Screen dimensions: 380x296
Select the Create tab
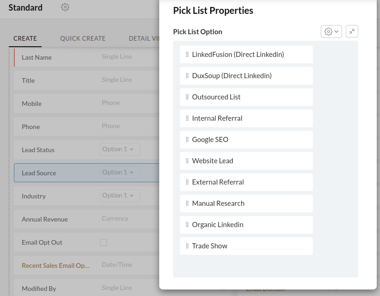coord(25,38)
